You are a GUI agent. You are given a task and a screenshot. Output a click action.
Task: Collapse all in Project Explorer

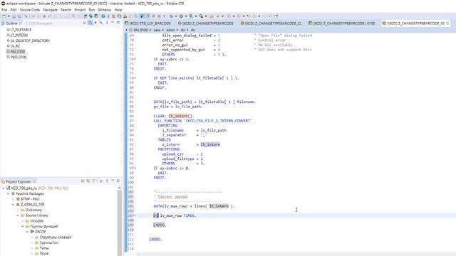coord(83,181)
